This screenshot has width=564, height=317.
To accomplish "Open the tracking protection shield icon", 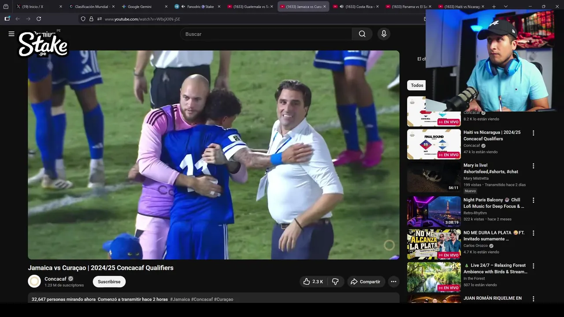I will pos(83,19).
